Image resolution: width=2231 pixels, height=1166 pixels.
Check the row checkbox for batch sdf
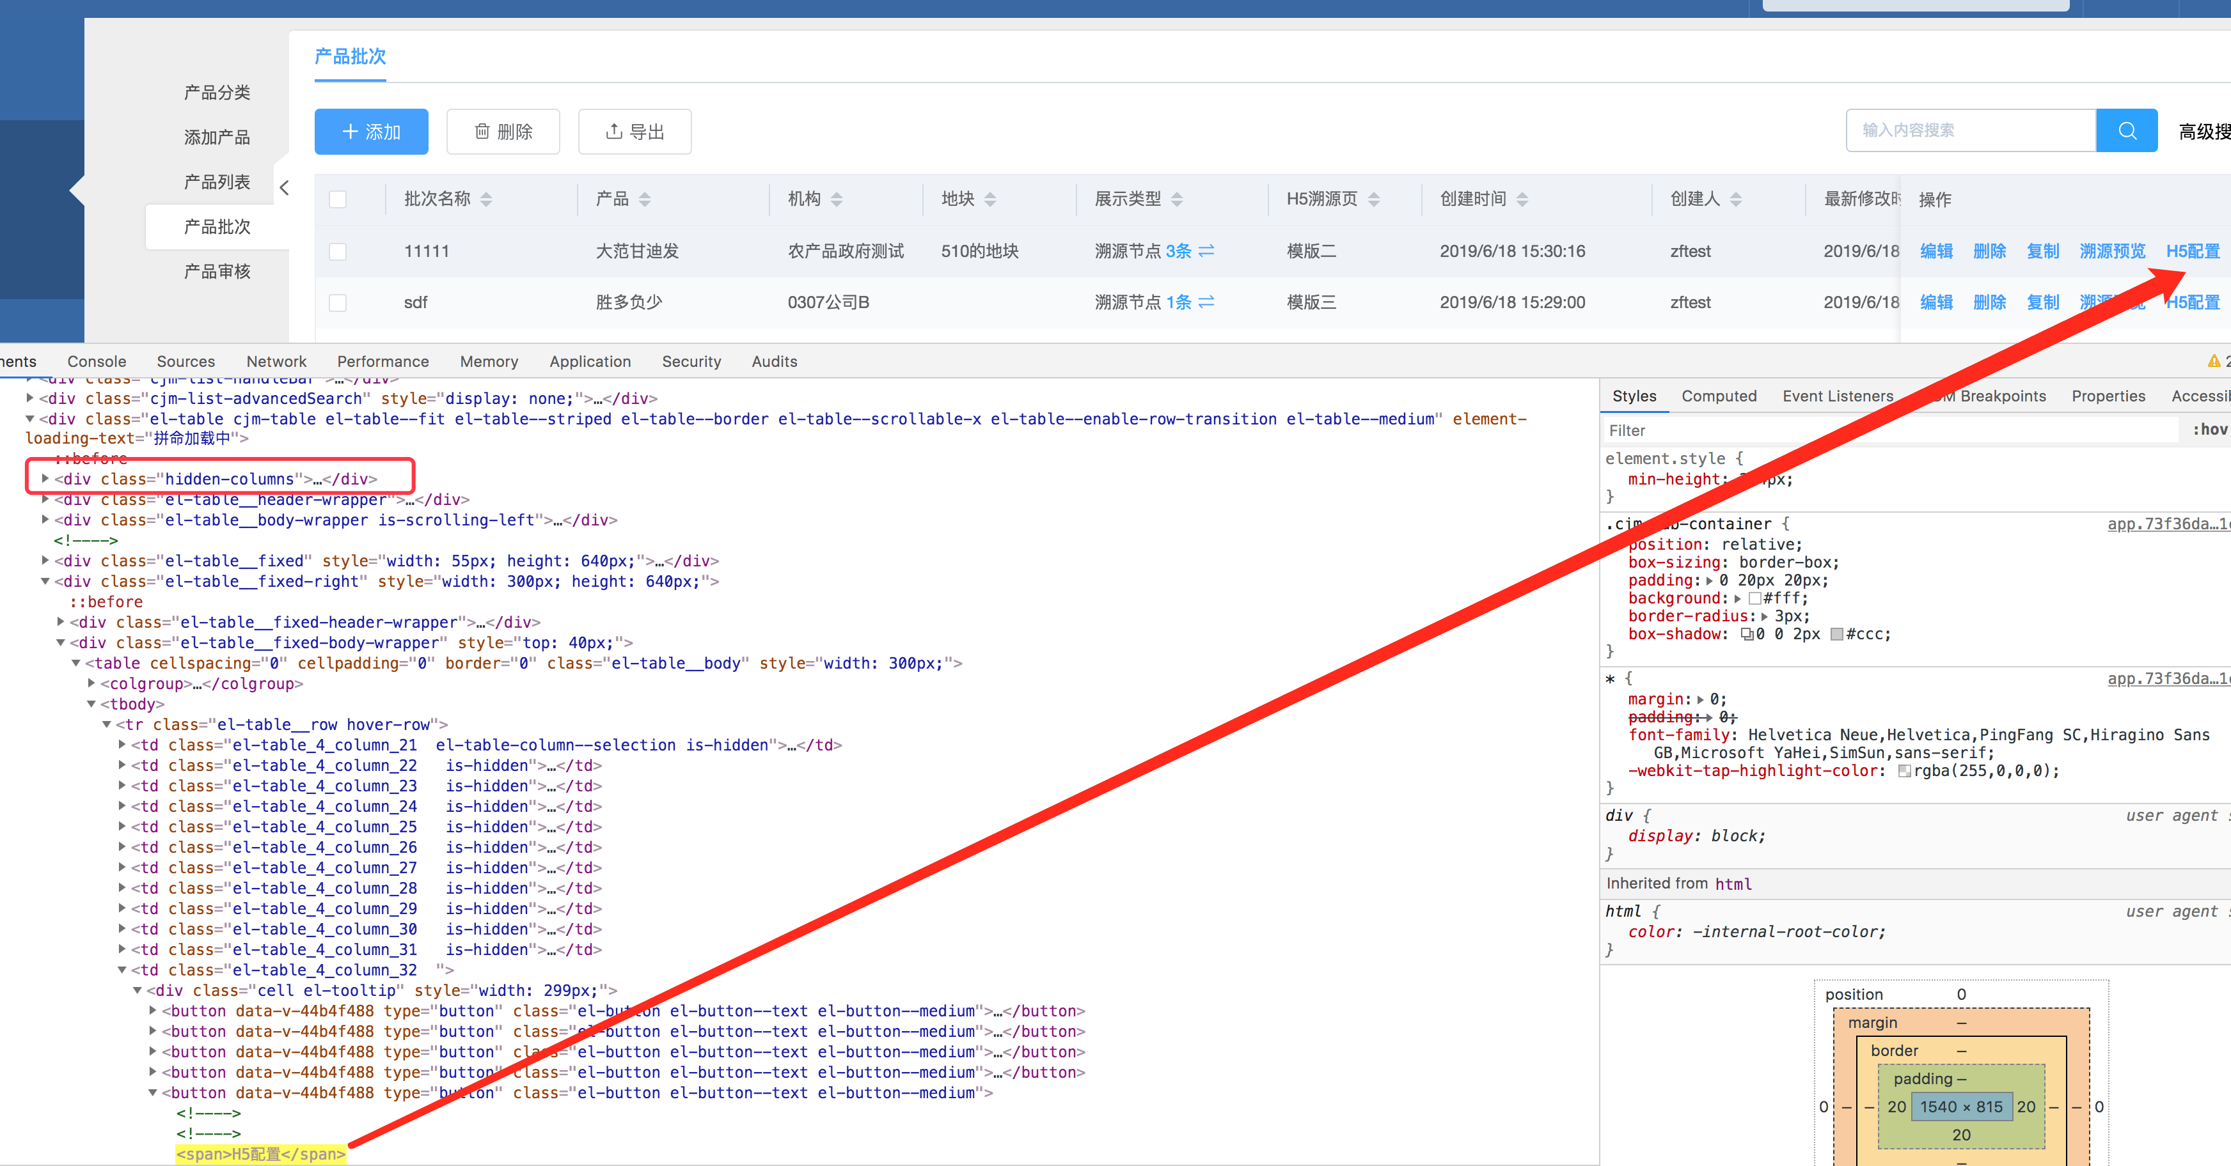click(x=338, y=302)
